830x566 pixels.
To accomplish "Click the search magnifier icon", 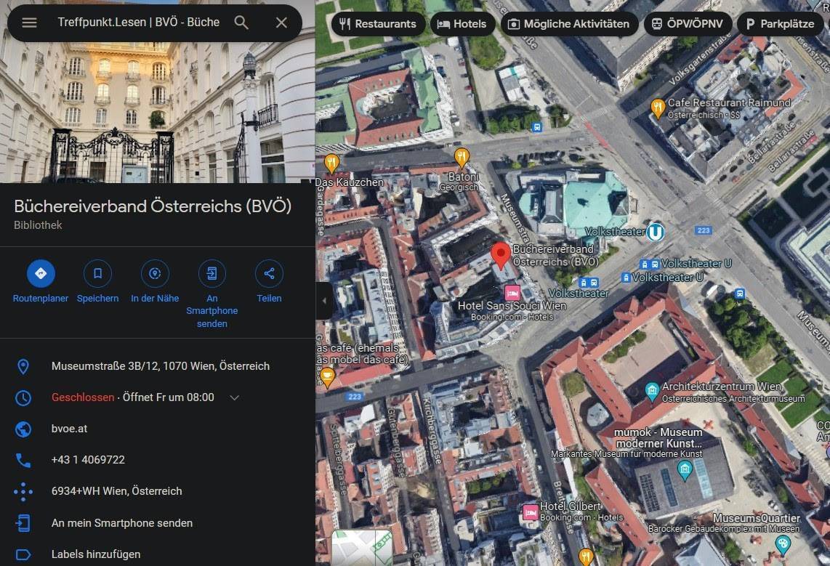I will click(x=241, y=23).
